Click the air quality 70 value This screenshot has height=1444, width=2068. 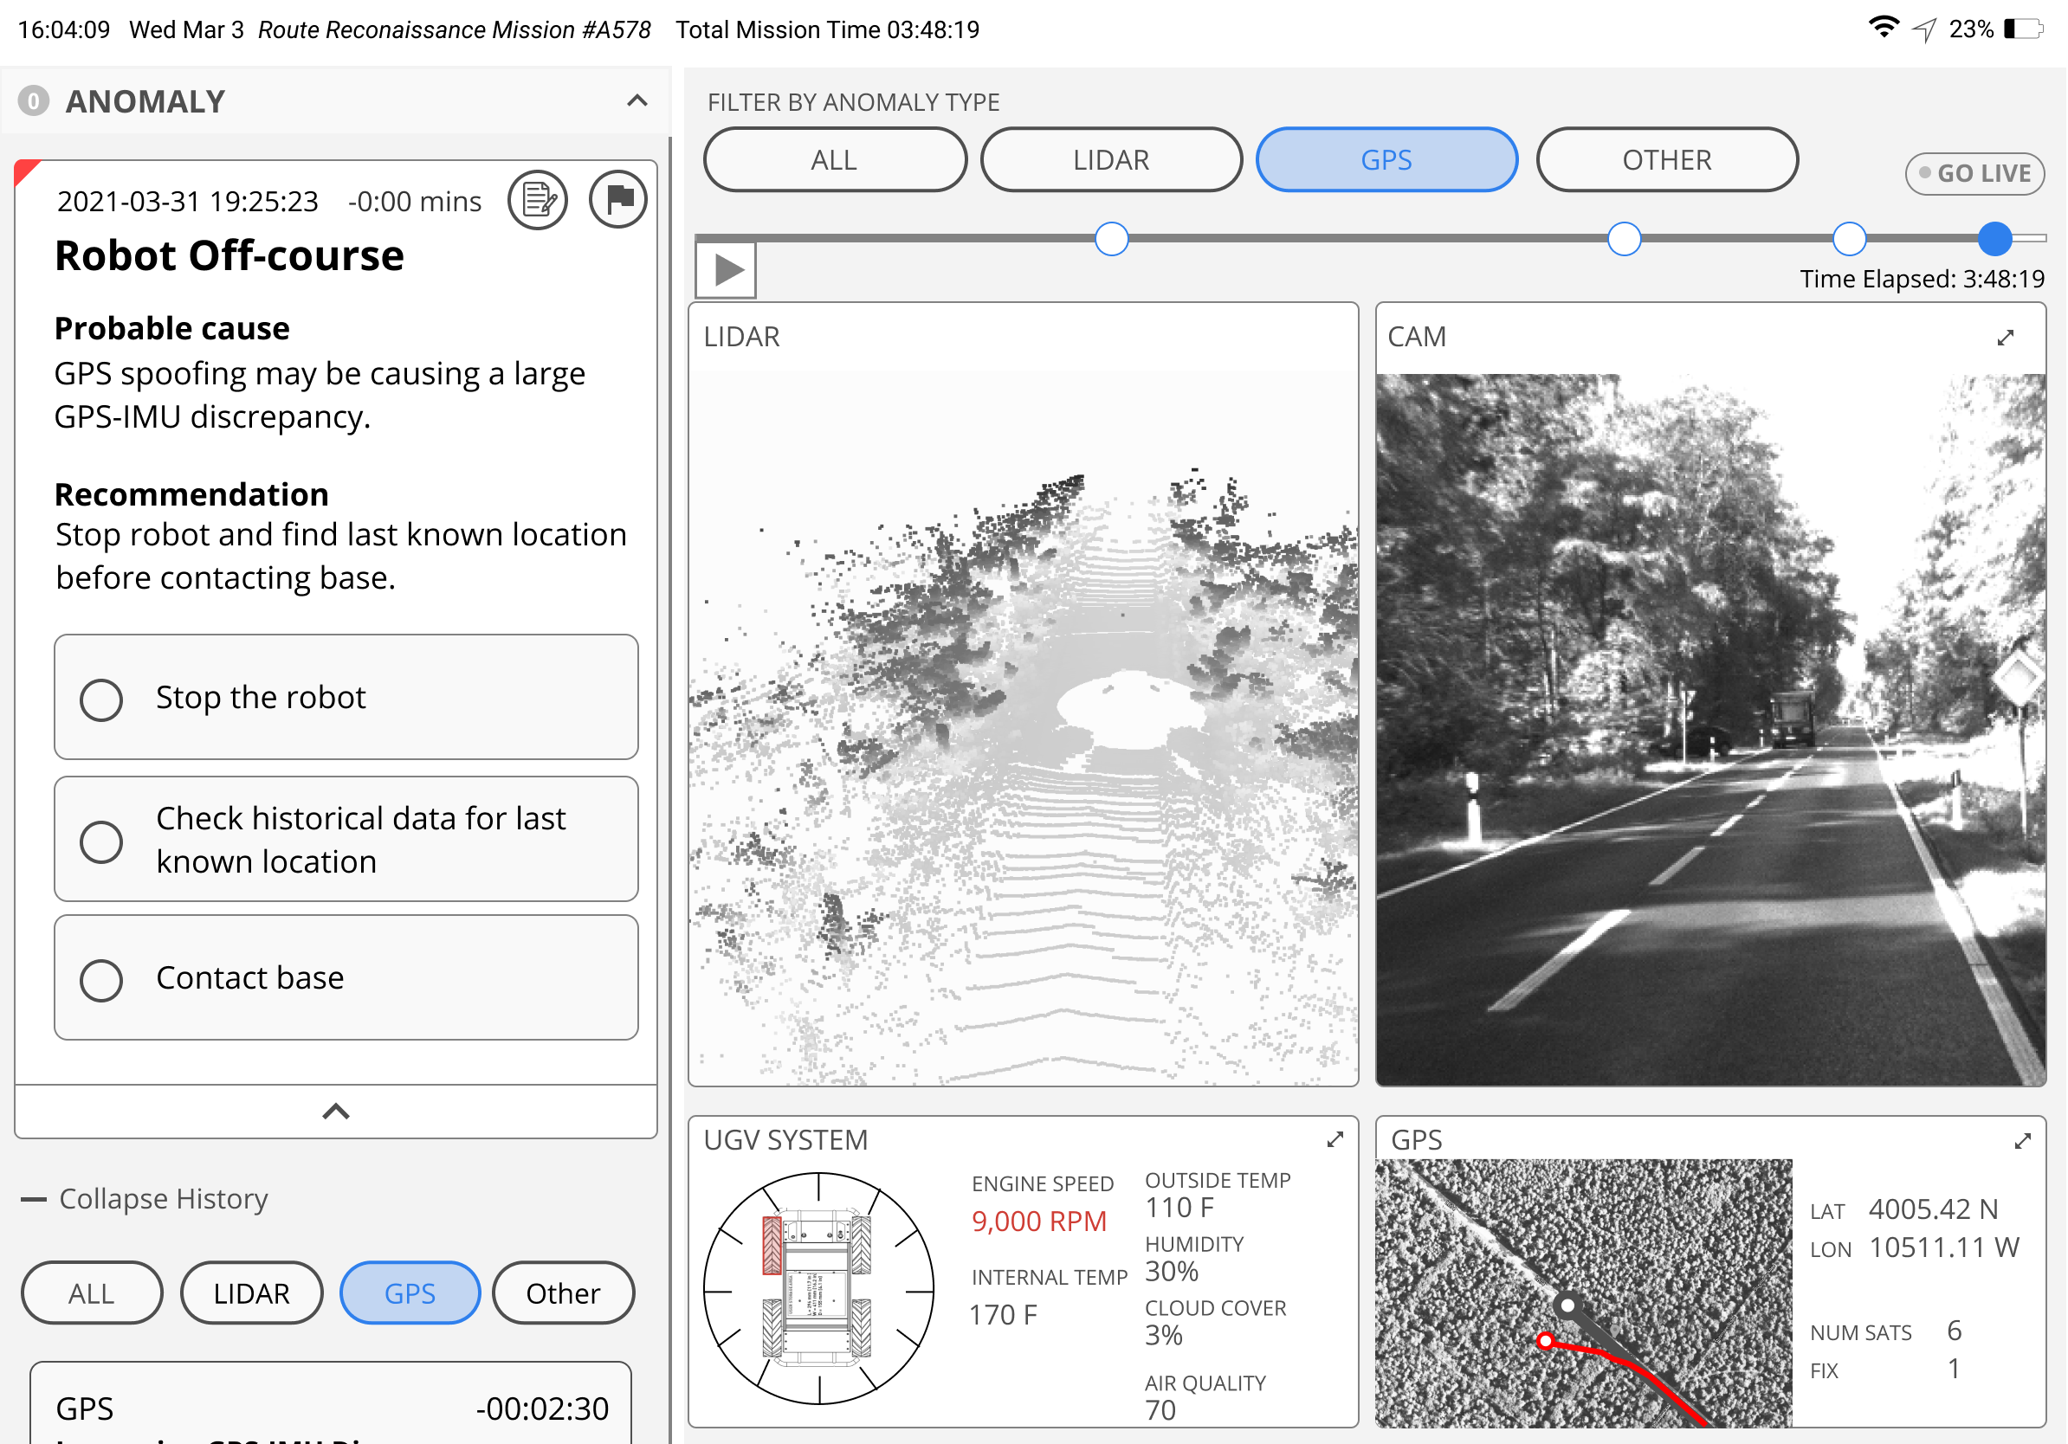coord(1160,1409)
